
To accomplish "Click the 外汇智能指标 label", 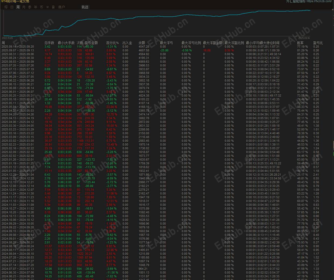I will (x=296, y=1).
